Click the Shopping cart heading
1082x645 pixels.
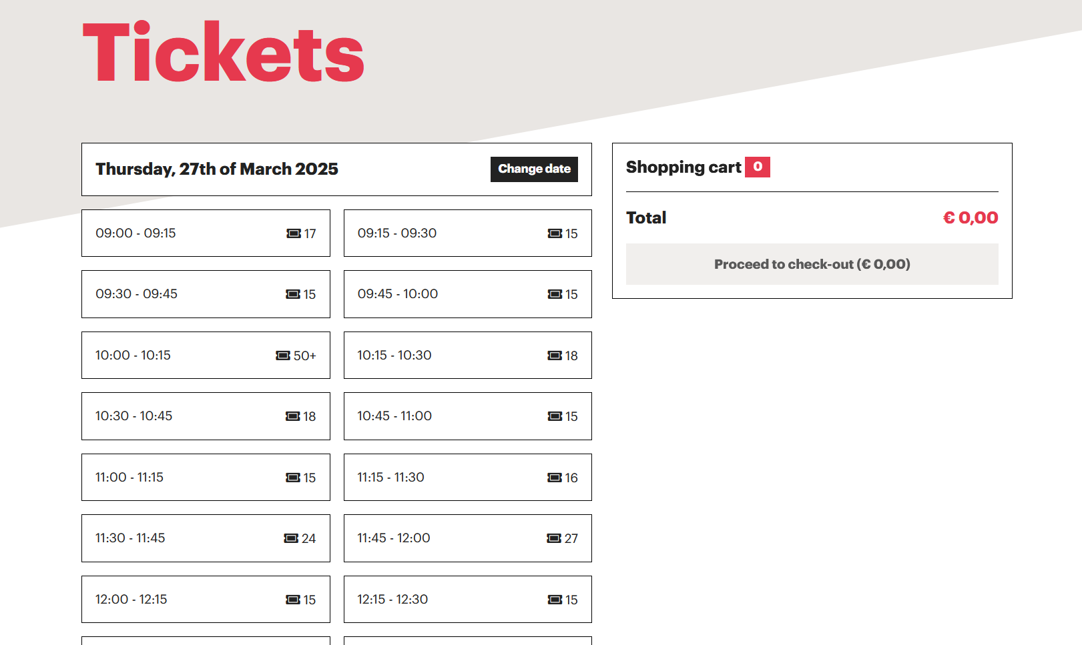684,167
